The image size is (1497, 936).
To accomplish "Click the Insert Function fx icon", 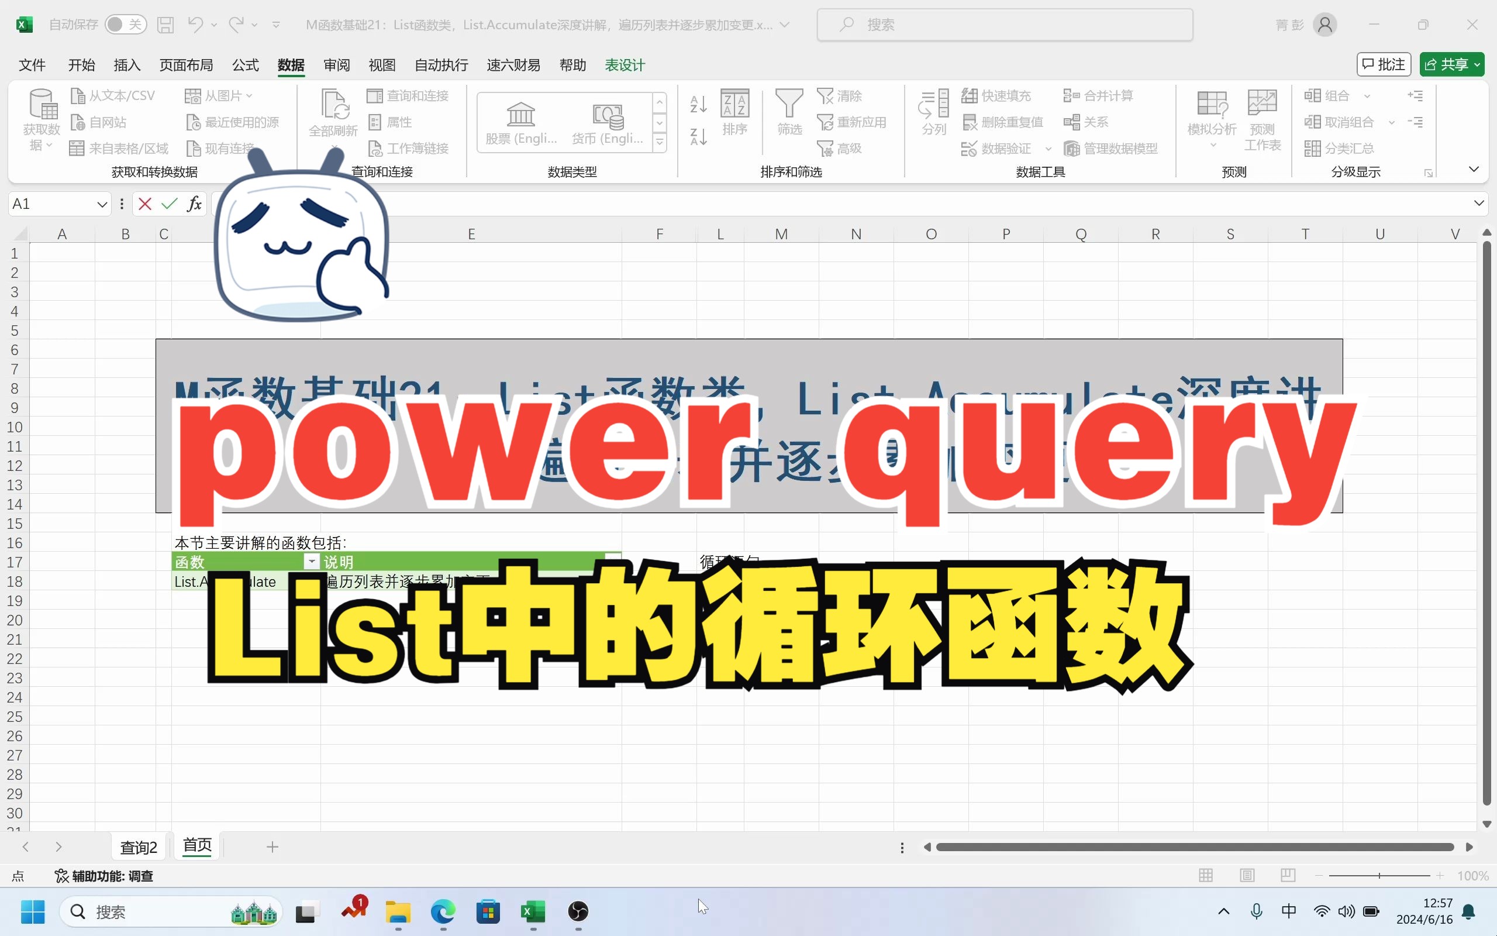I will [194, 204].
